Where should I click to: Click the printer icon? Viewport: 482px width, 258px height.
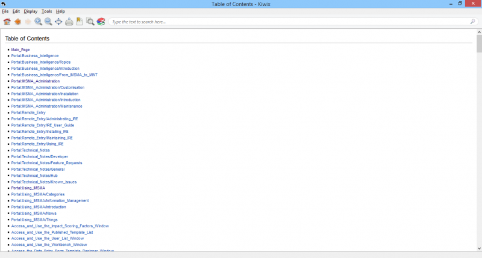[x=69, y=22]
